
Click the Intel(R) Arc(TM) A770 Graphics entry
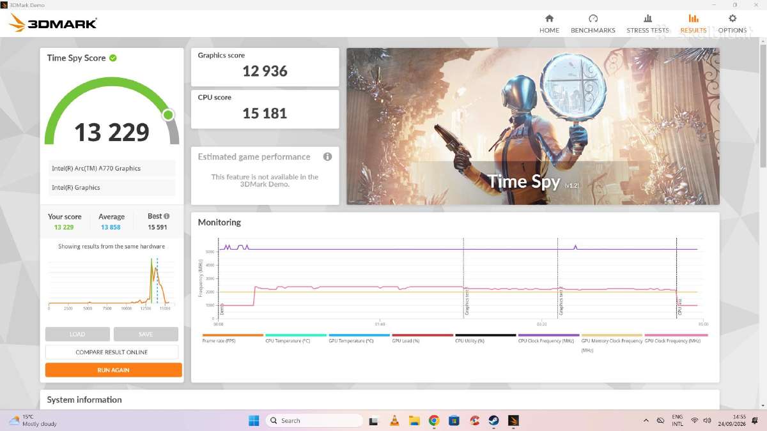(112, 169)
